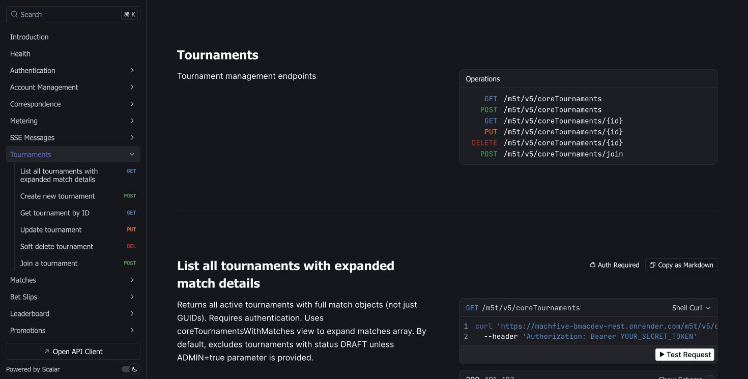Viewport: 748px width, 379px height.
Task: Expand the Bet Slips chevron
Action: pyautogui.click(x=132, y=297)
